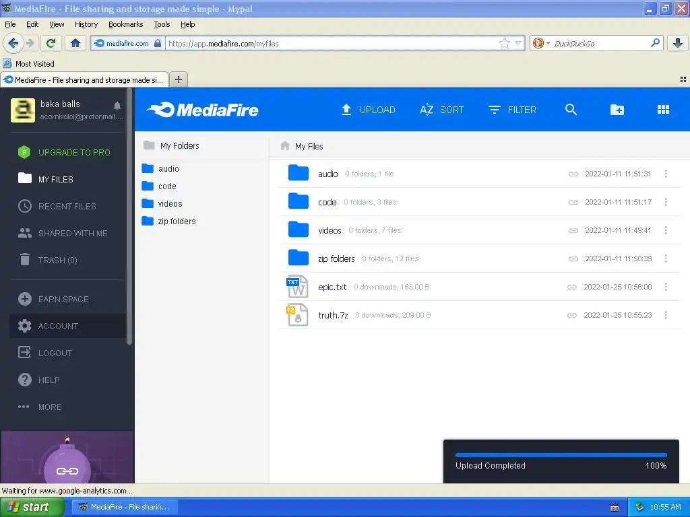The image size is (690, 517).
Task: Copy share link icon for audio folder
Action: (x=573, y=174)
